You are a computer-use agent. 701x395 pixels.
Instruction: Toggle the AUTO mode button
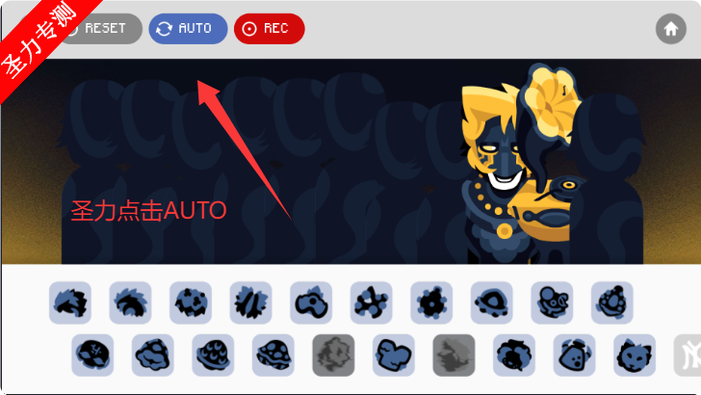pyautogui.click(x=188, y=29)
